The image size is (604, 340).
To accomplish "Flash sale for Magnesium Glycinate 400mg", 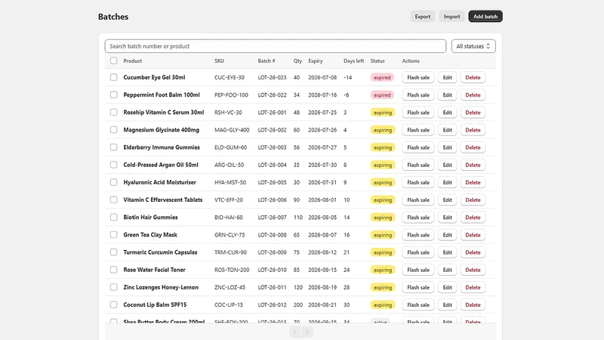I will pos(418,130).
